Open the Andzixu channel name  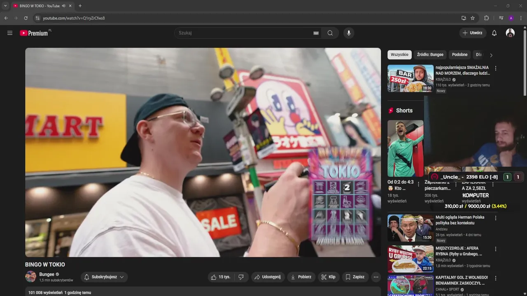tap(441, 229)
